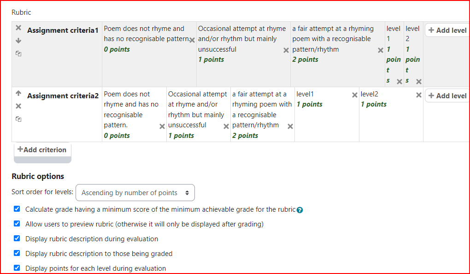Add level to Assignment criteria2 row
The image size is (470, 274).
pyautogui.click(x=447, y=96)
